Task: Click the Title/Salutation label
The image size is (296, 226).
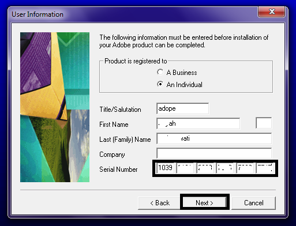Action: coord(120,110)
